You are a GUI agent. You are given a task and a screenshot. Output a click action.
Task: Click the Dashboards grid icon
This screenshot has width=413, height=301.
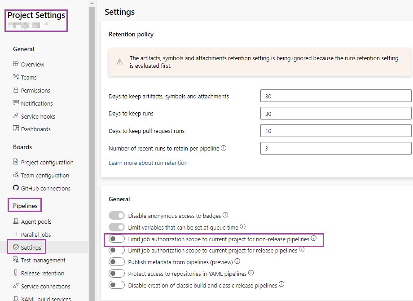click(x=16, y=128)
